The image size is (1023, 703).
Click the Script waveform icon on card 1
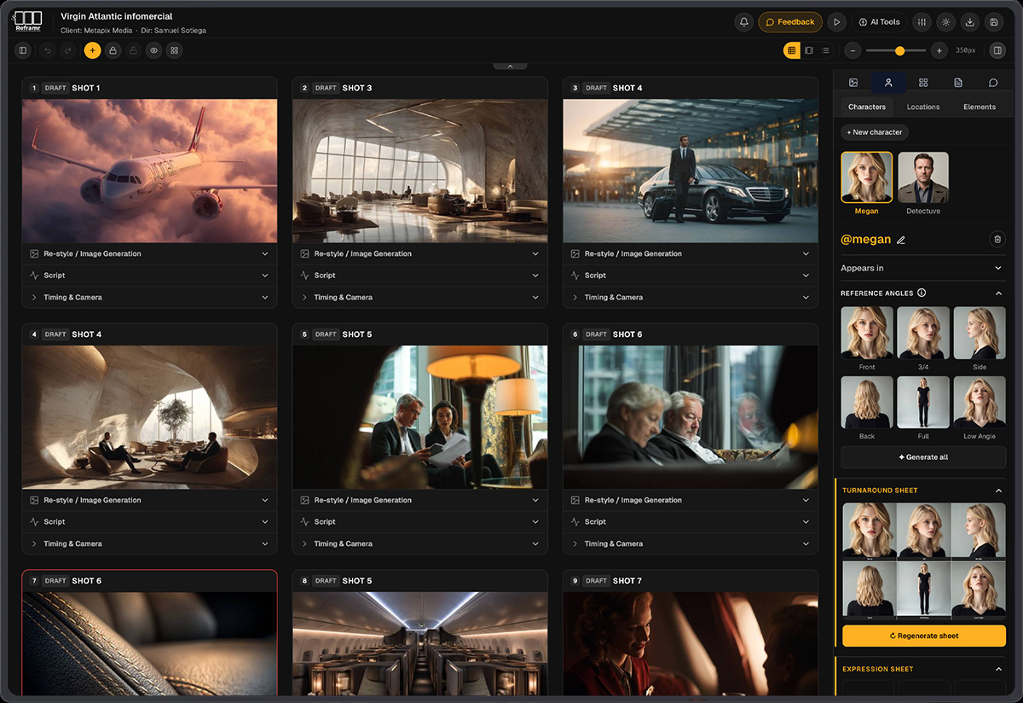pyautogui.click(x=34, y=276)
